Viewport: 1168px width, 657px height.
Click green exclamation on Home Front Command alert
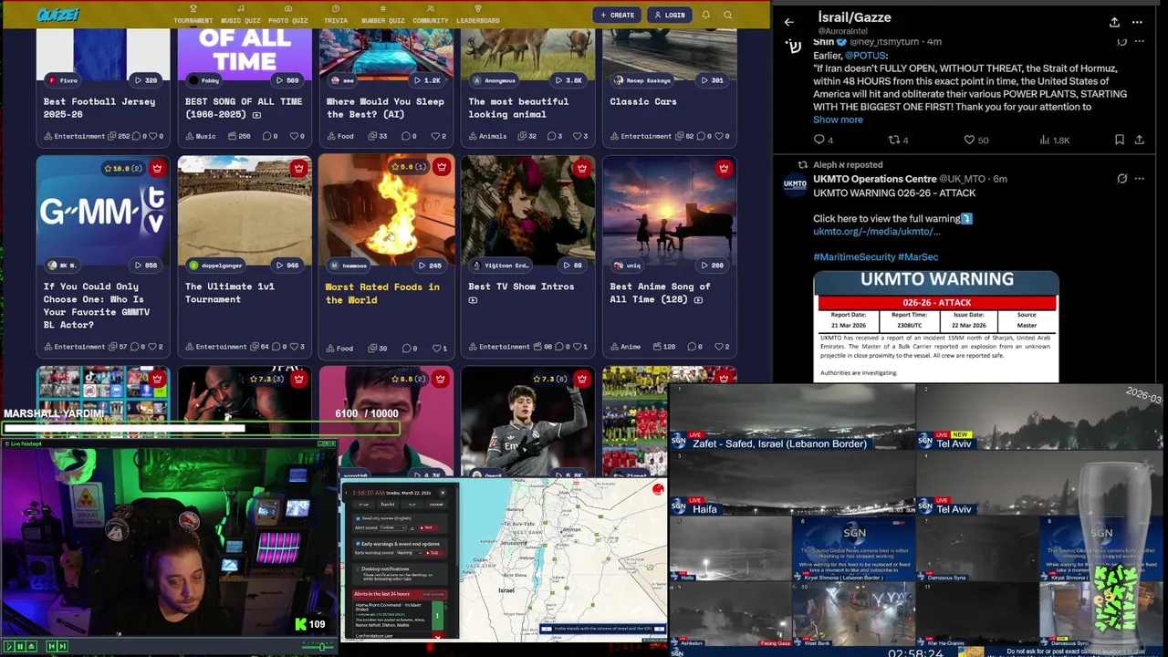(x=437, y=616)
